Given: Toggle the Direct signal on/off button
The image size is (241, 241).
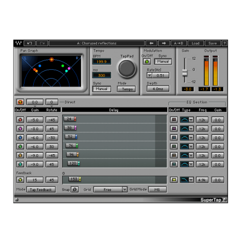Looking at the screenshot, I should point(20,102).
